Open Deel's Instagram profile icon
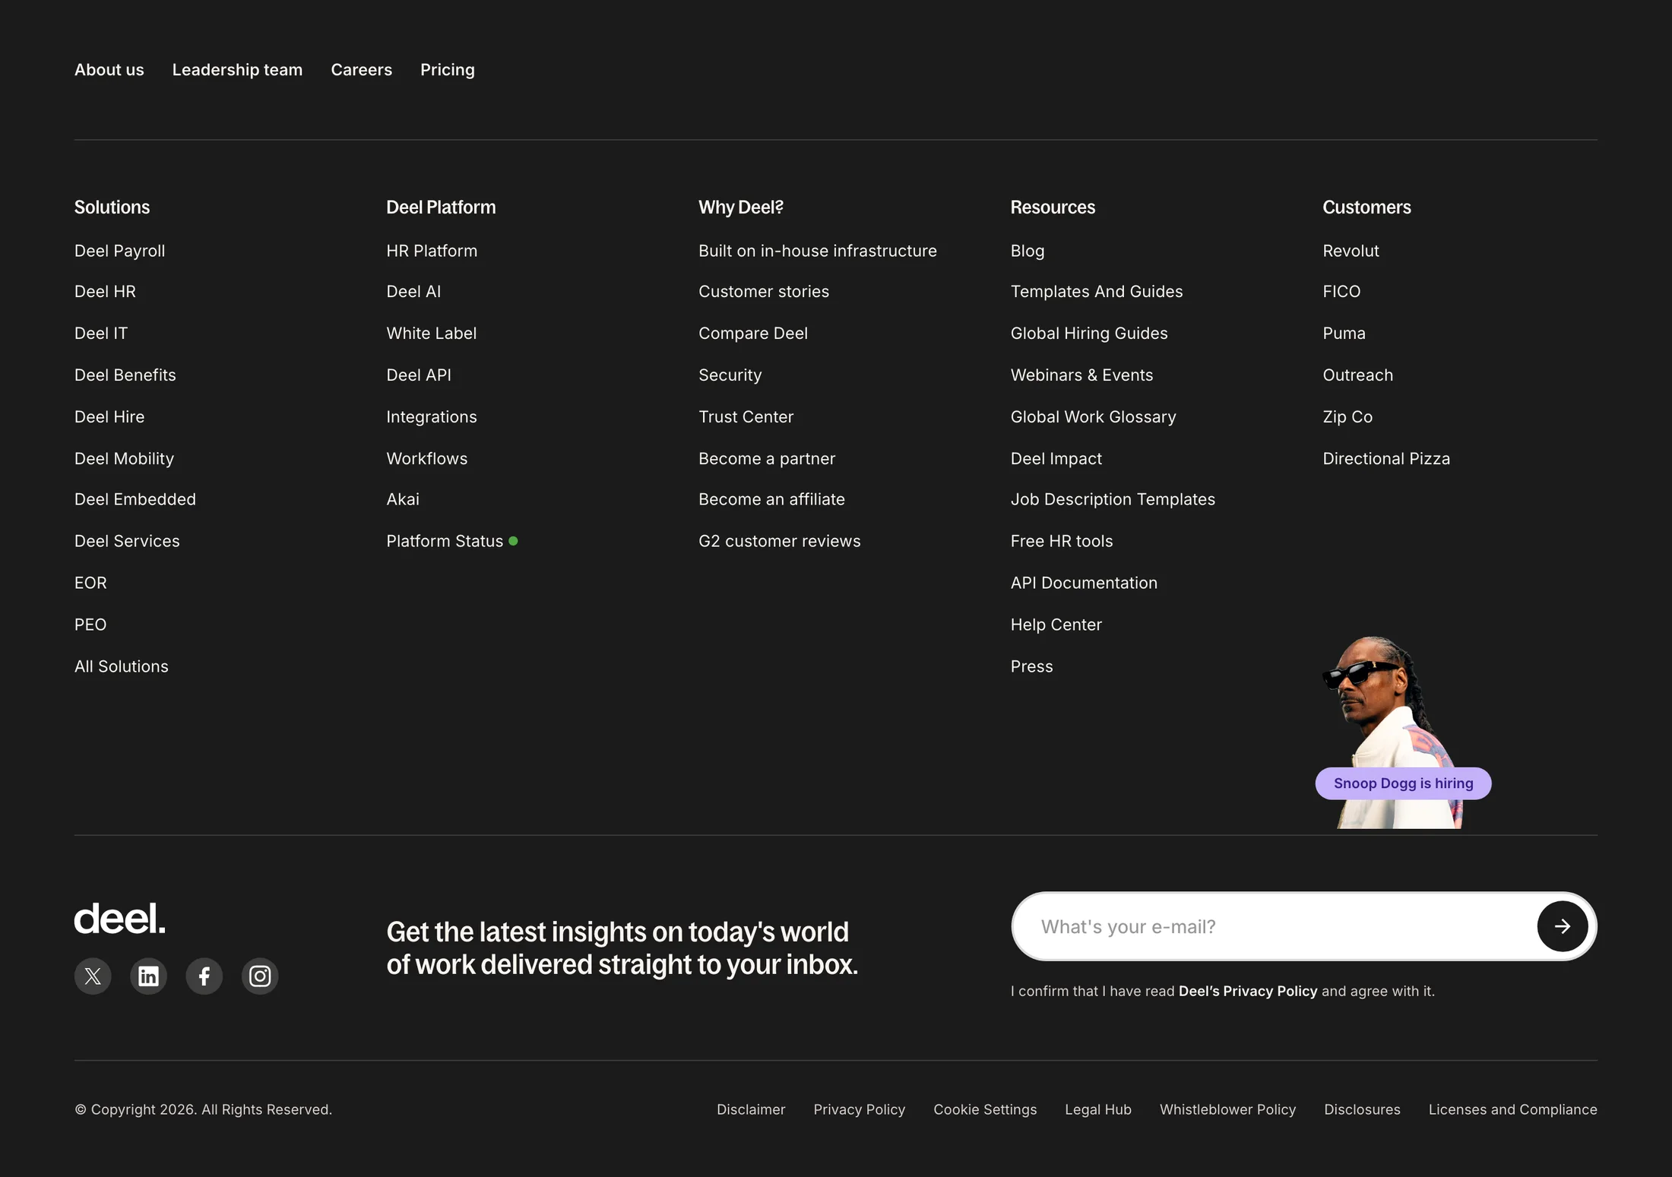This screenshot has width=1672, height=1177. 260,976
